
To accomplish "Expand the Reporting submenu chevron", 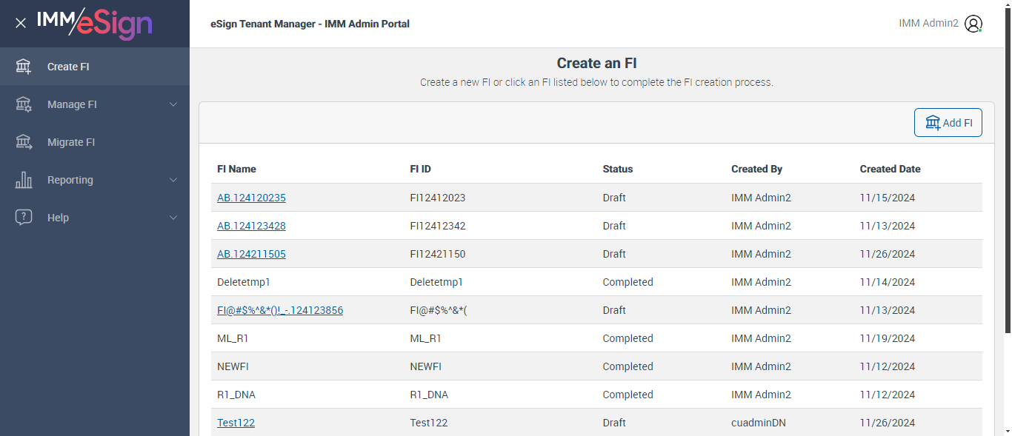I will pyautogui.click(x=173, y=180).
